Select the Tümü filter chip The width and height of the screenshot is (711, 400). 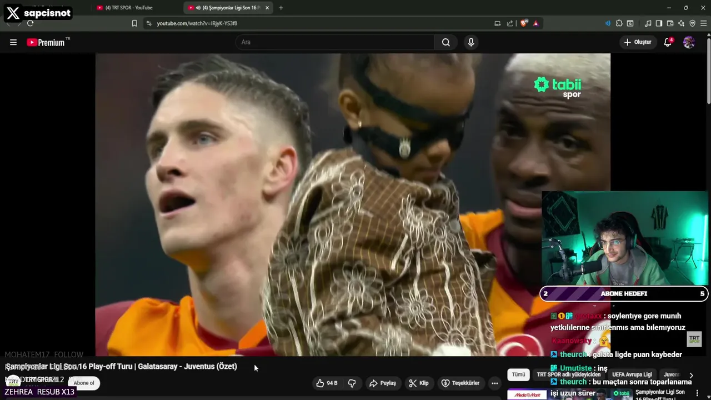point(518,374)
